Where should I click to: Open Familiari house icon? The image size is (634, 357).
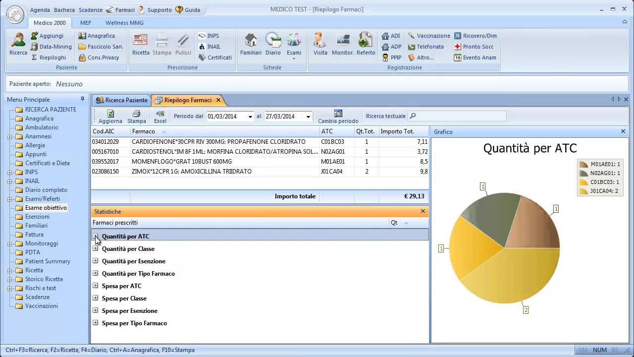click(251, 45)
